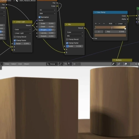Remove Color Ramp stop with minus

coord(100,24)
